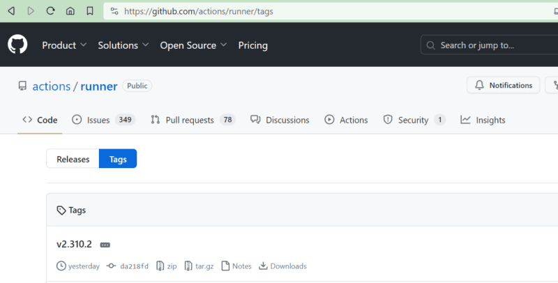Open the Actions tab
The image size is (558, 283).
click(x=346, y=120)
